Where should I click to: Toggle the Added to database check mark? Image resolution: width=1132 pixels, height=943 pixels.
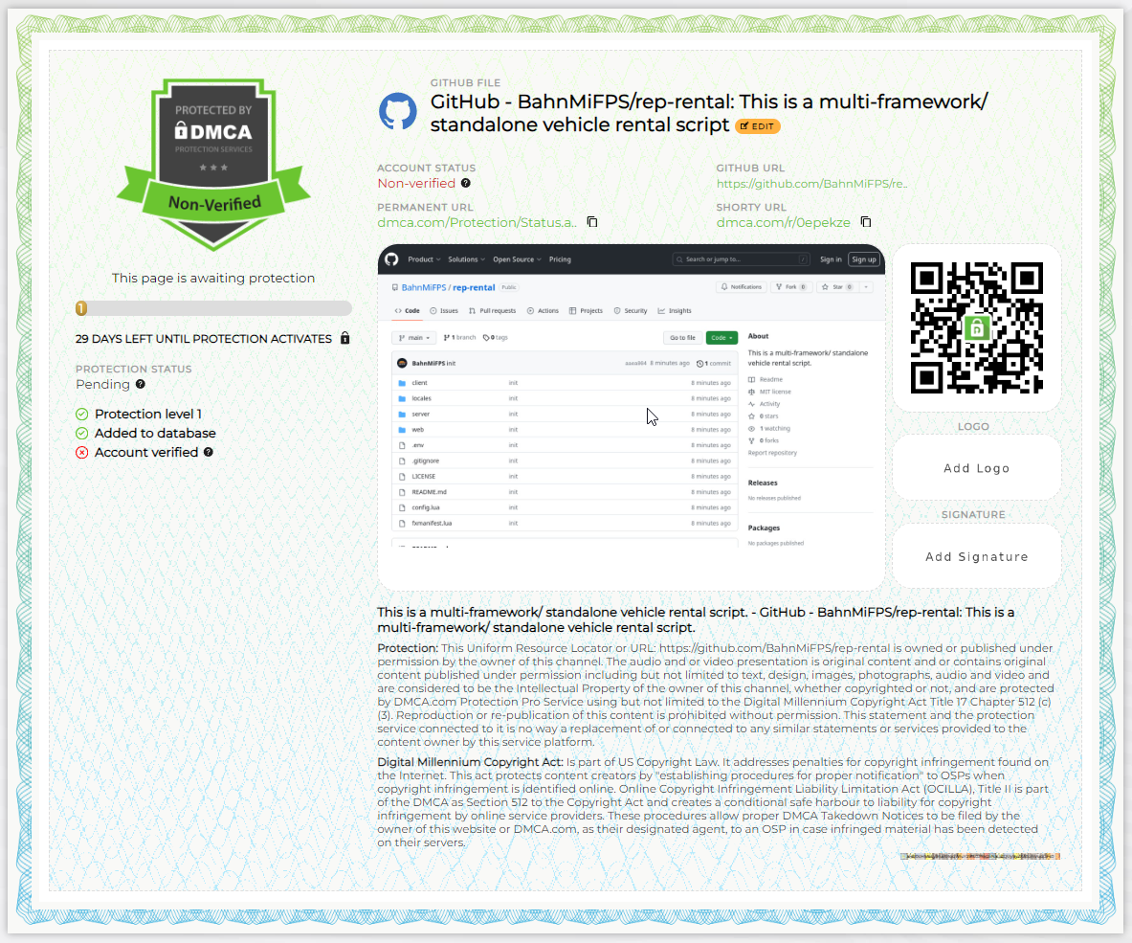[81, 433]
